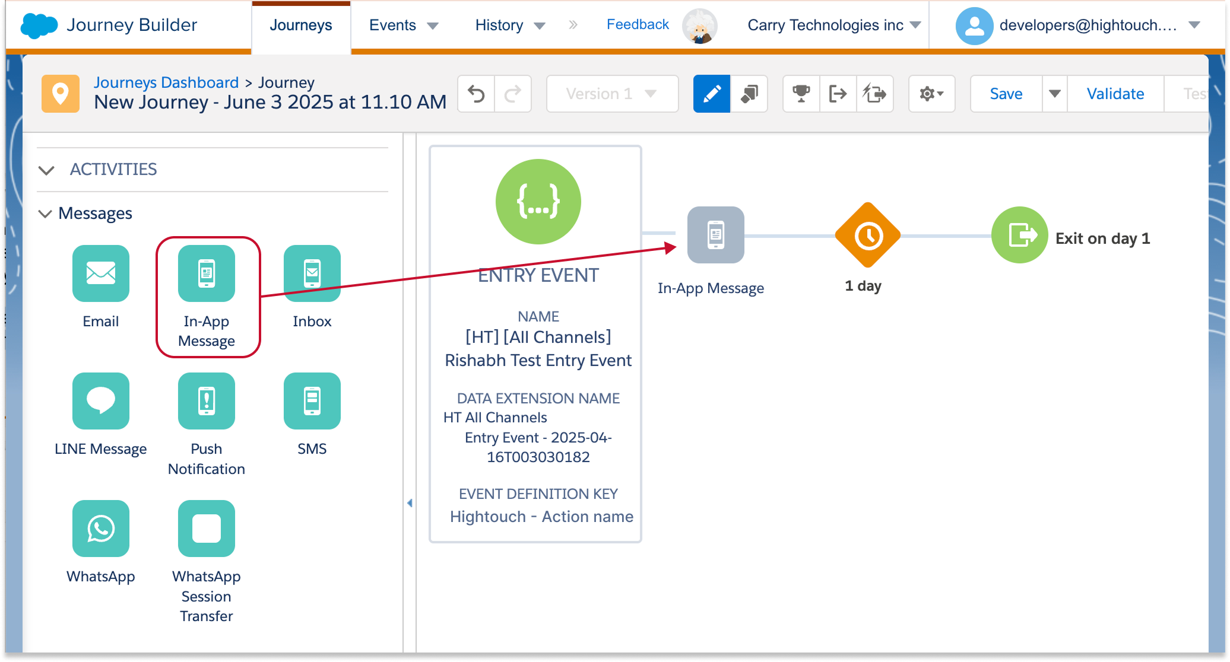The width and height of the screenshot is (1230, 662).
Task: Open the Journeys Dashboard link
Action: [x=166, y=82]
